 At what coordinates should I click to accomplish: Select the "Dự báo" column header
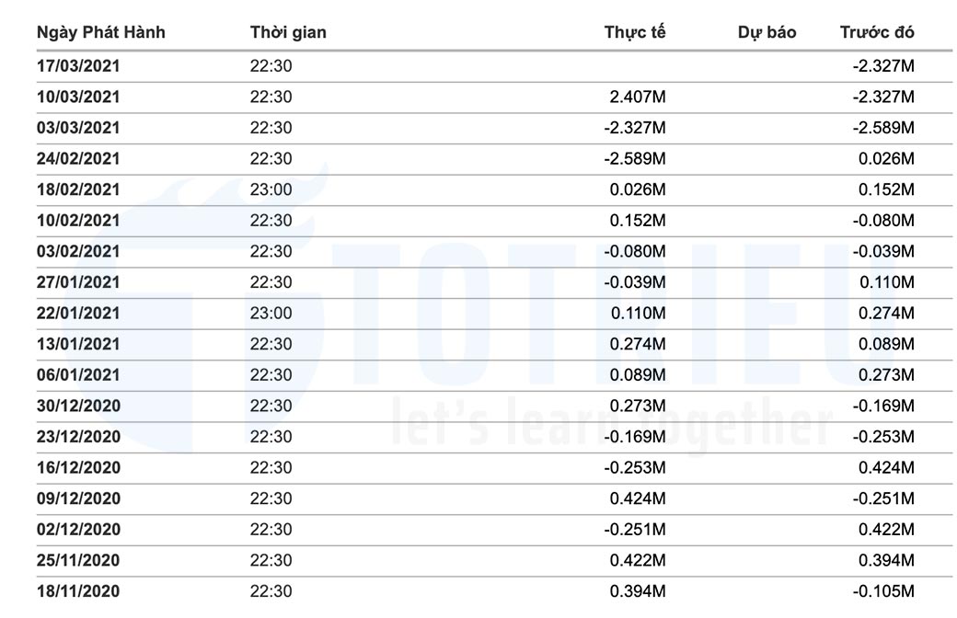767,32
